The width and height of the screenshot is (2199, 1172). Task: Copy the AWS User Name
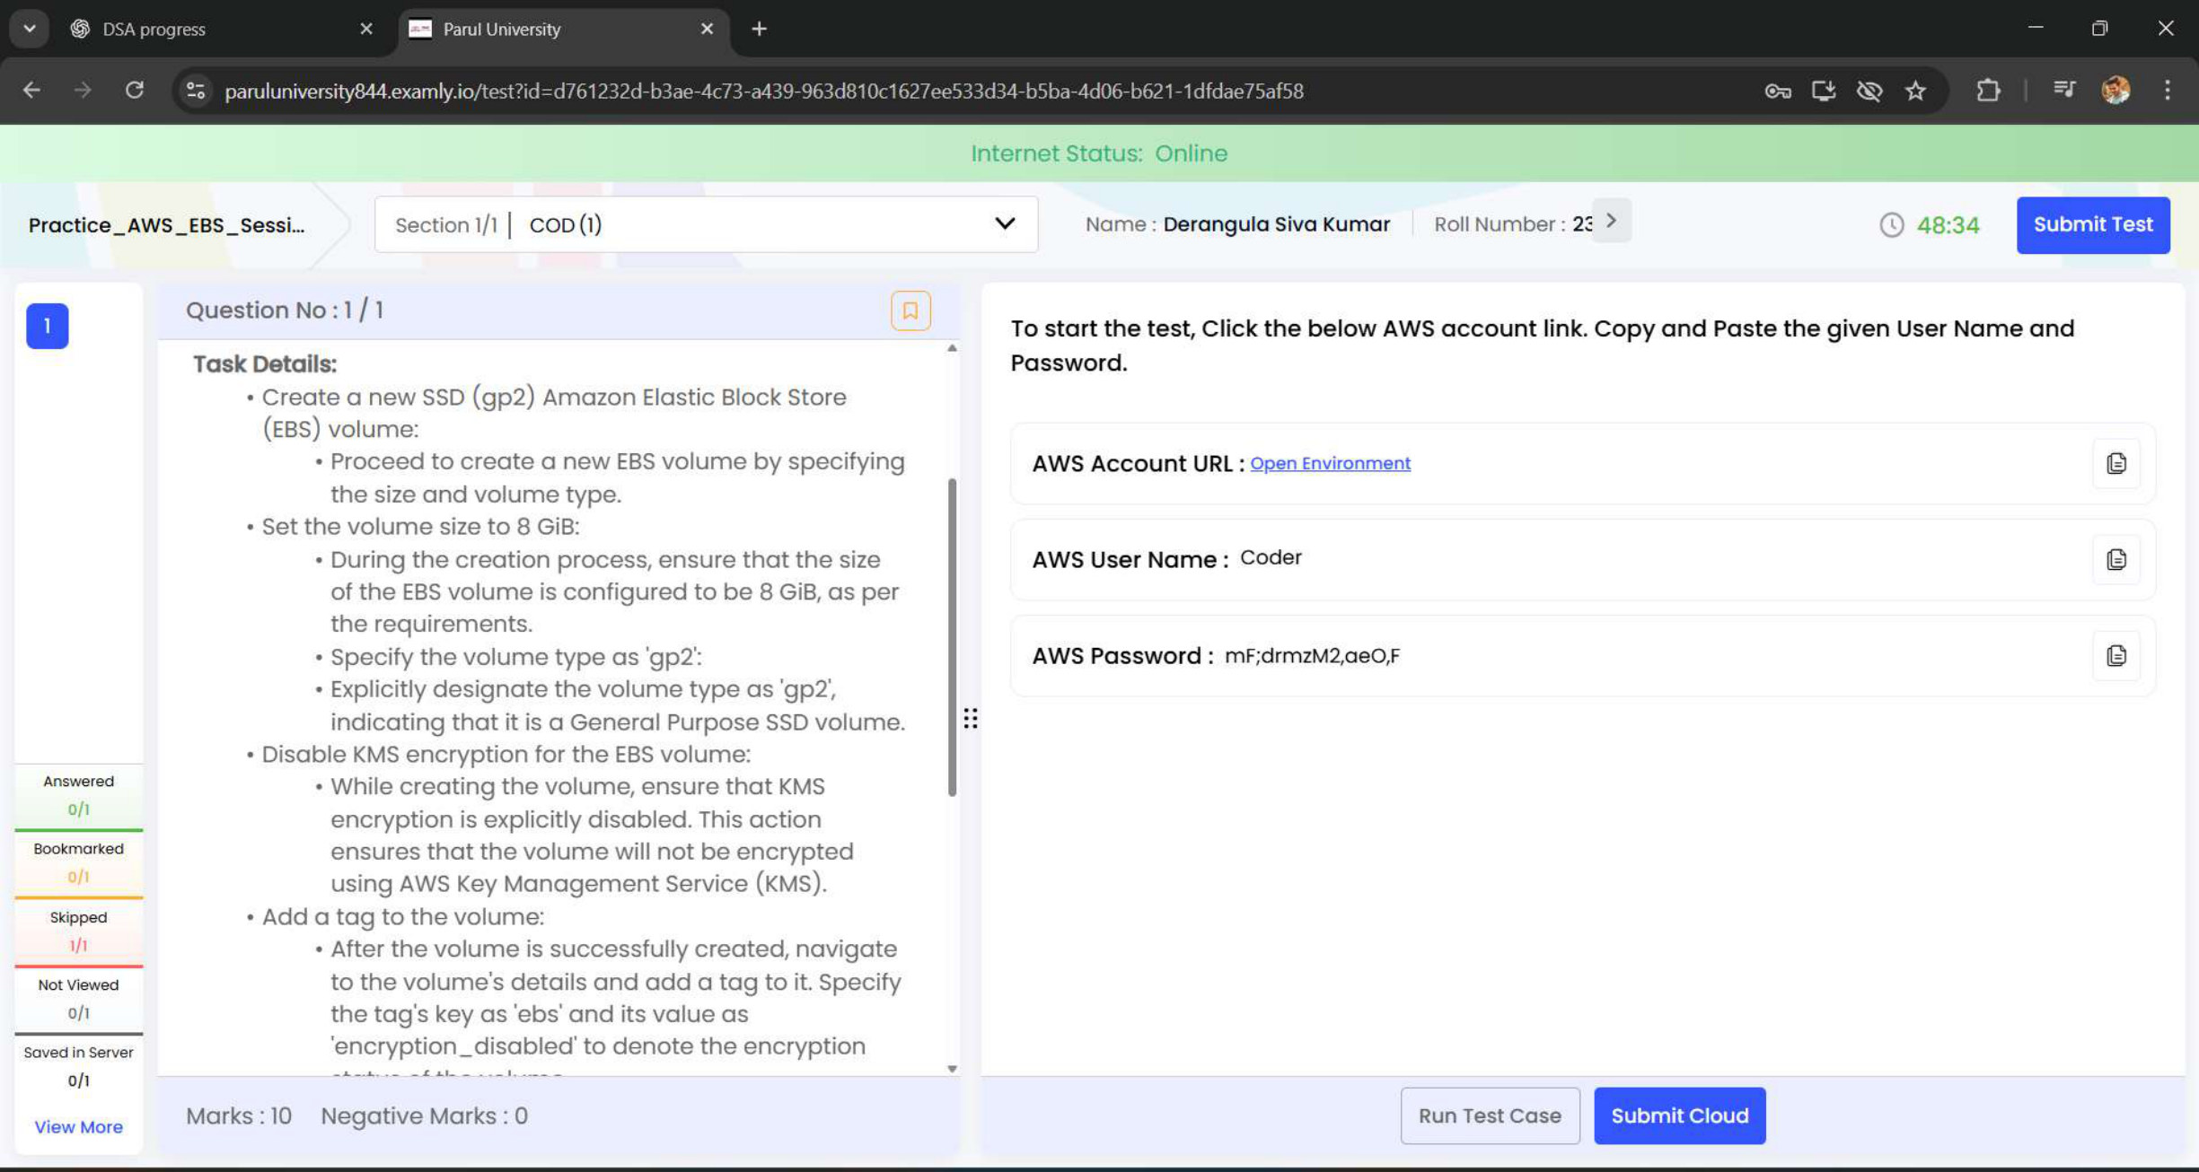pos(2115,559)
